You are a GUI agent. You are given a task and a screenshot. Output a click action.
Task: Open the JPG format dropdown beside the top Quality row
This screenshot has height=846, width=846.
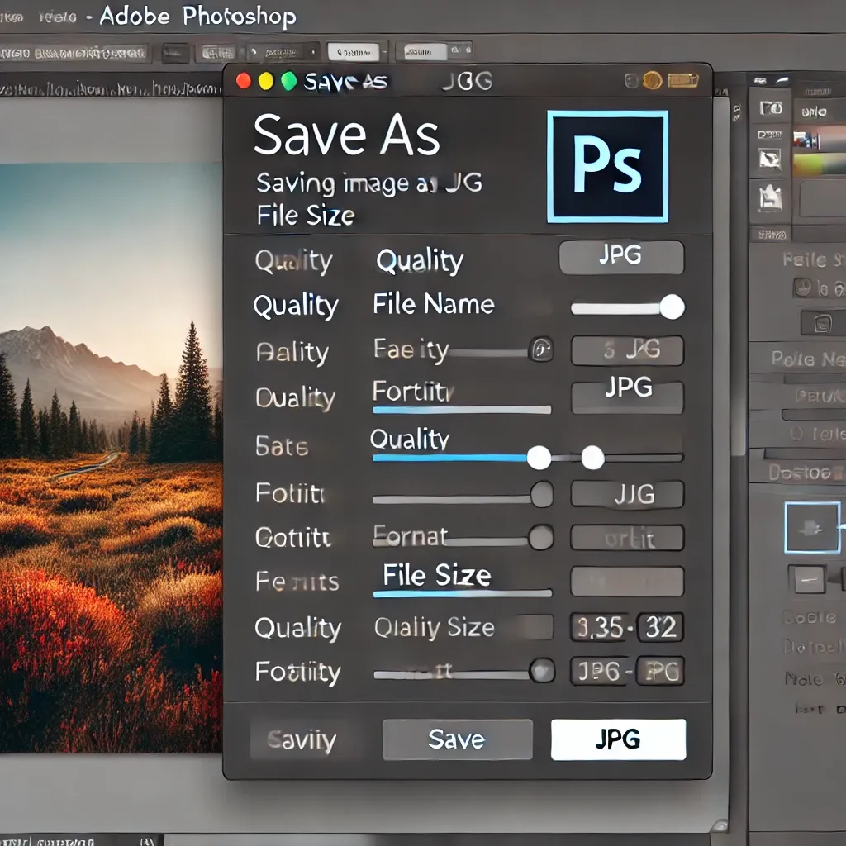(621, 258)
